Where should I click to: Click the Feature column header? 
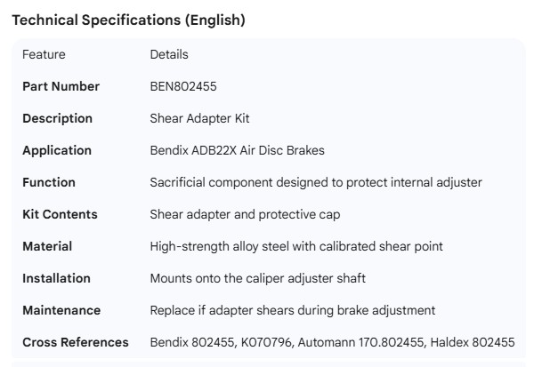(x=44, y=54)
